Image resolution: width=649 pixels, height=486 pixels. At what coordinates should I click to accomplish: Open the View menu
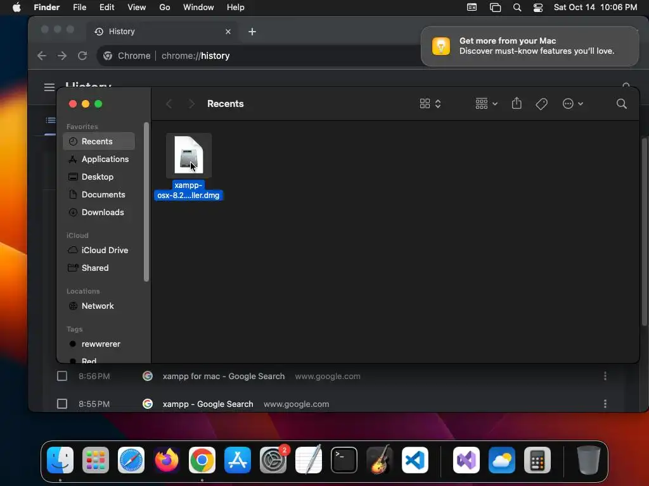[137, 8]
